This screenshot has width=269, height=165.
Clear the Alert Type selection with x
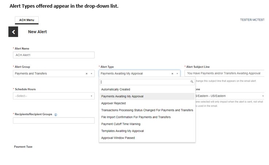[172, 74]
